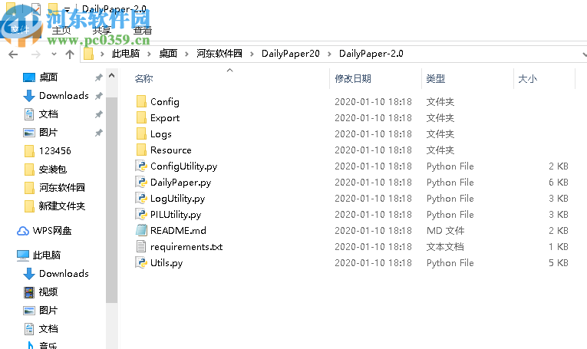The image size is (587, 349).
Task: Expand chevron after 河东软件园 in address bar
Action: [252, 54]
